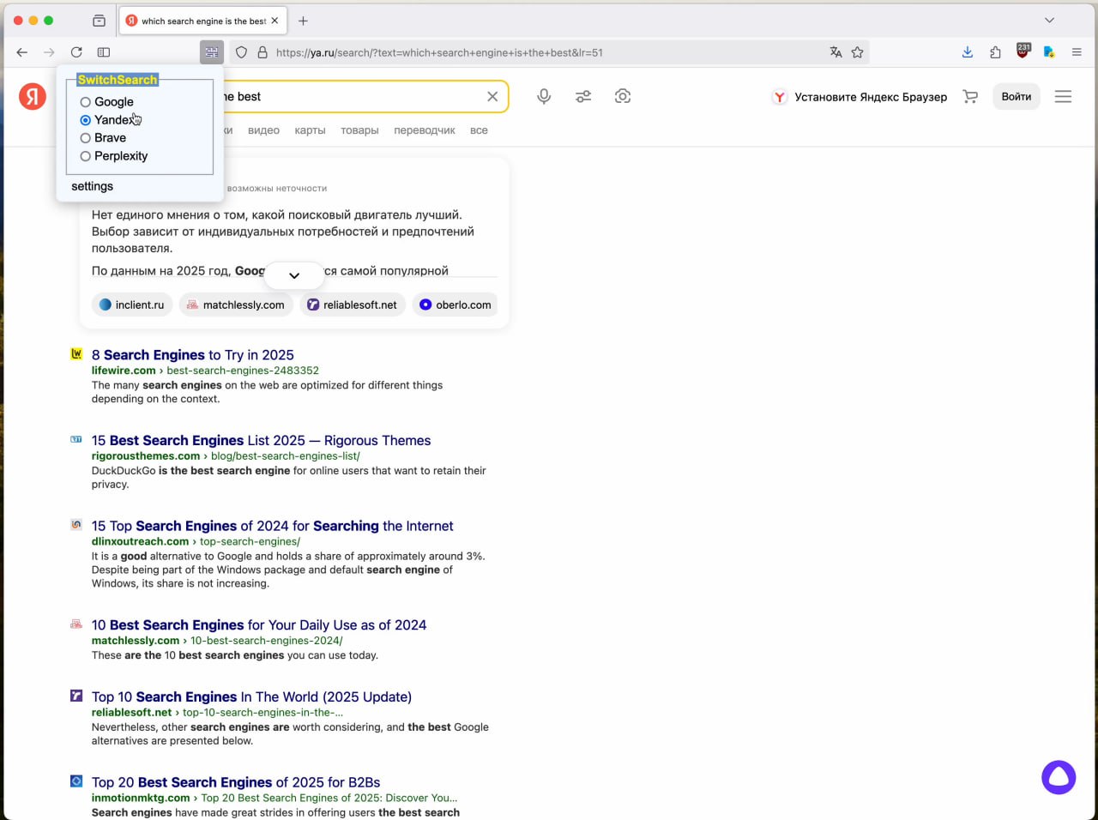This screenshot has height=820, width=1098.
Task: Clear the search box text
Action: click(x=492, y=96)
